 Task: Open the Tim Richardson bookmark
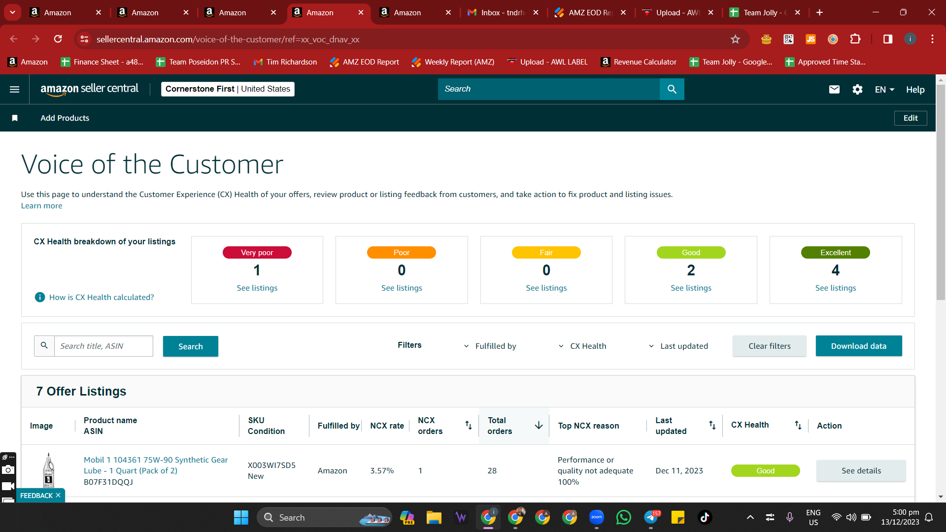tap(285, 62)
